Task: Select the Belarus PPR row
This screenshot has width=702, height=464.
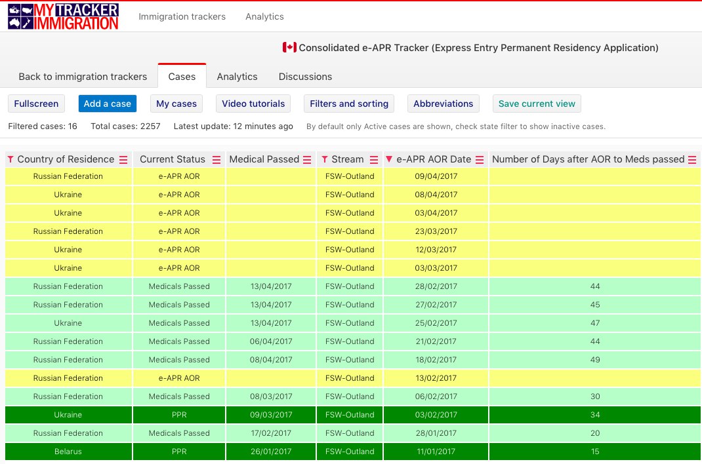Action: (353, 452)
